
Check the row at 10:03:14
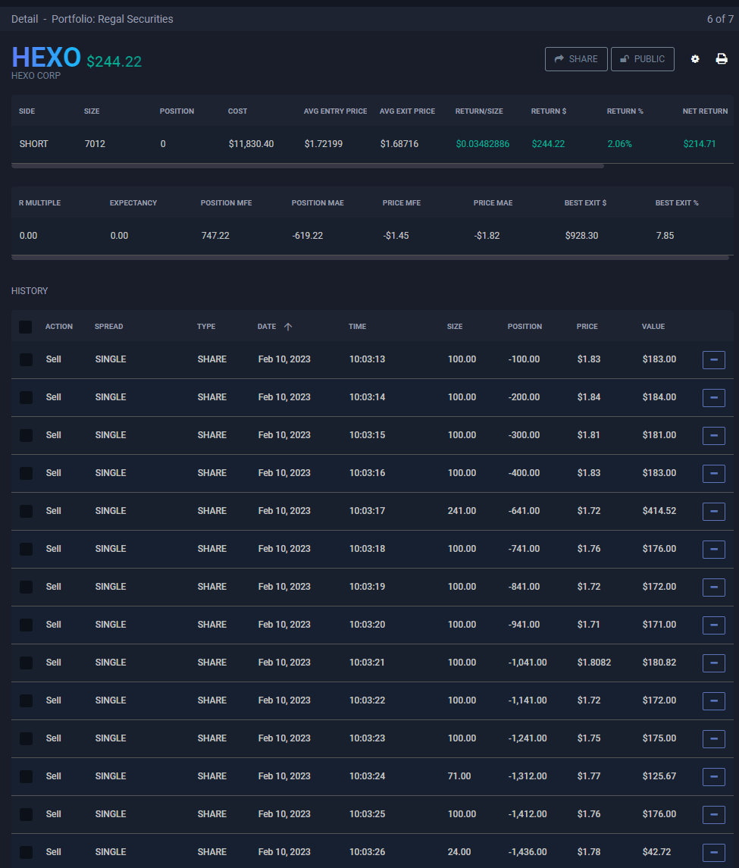26,397
